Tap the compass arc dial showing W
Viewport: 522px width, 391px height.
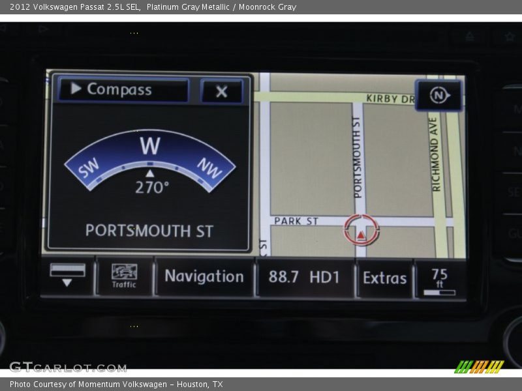150,160
